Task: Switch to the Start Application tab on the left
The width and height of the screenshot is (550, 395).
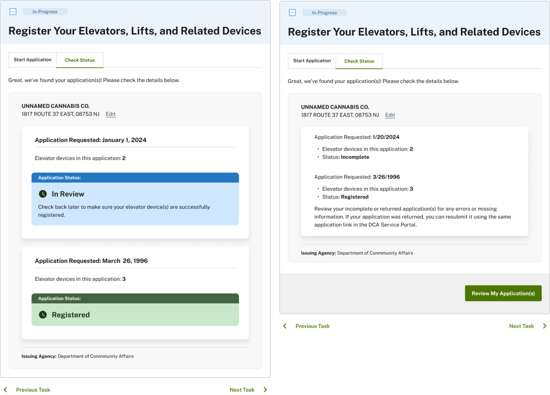Action: [x=32, y=60]
